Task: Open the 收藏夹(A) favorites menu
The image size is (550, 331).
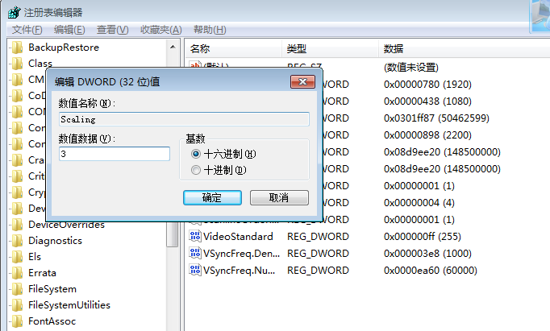Action: tap(160, 30)
